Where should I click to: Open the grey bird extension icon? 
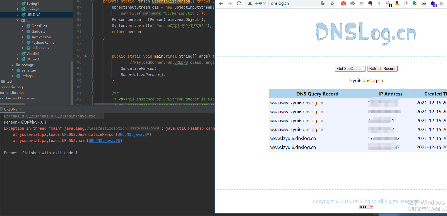coord(361,3)
